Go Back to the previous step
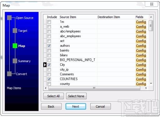The height and width of the screenshot is (117, 160). coord(51,106)
